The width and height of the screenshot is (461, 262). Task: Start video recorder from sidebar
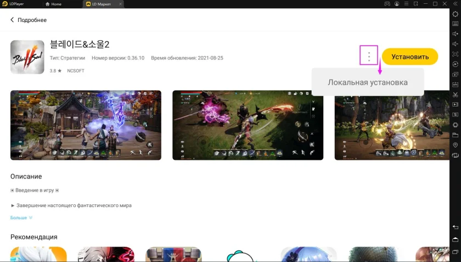click(x=455, y=104)
